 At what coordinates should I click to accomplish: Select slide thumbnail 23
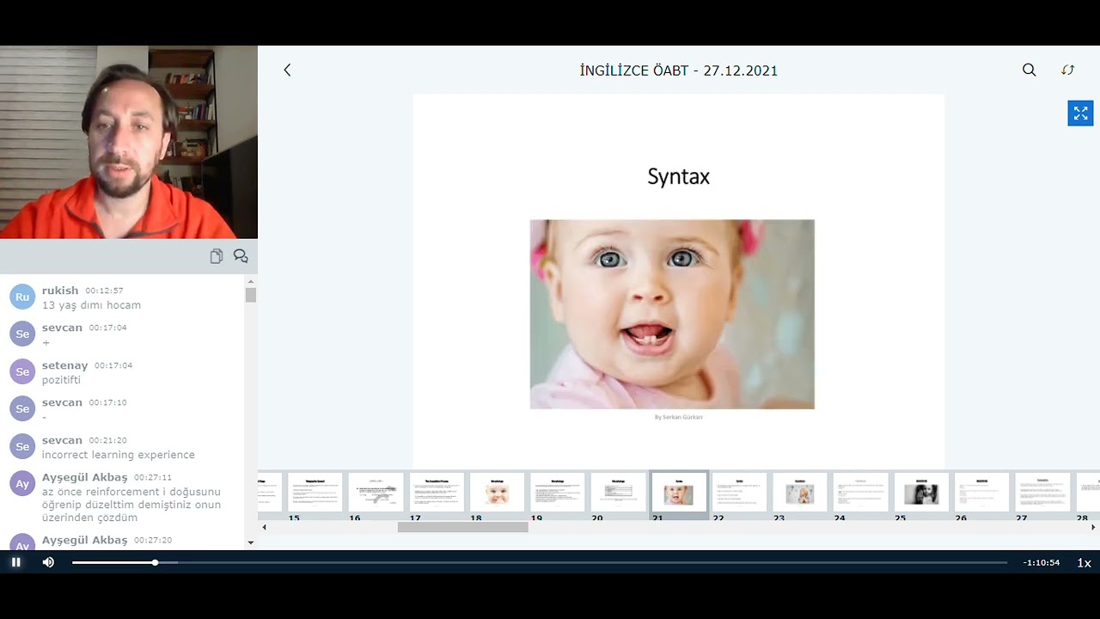(x=800, y=492)
